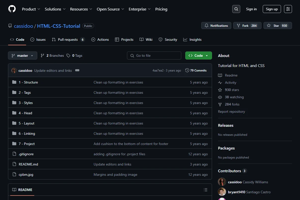The width and height of the screenshot is (300, 200).
Task: Click the GitHub logo icon
Action: [12, 9]
